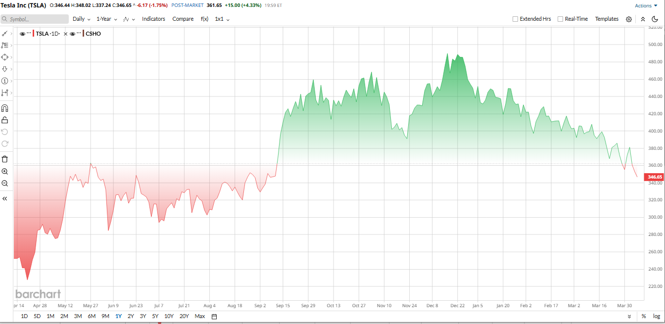Select the 5Y time range button
The height and width of the screenshot is (324, 665).
[x=155, y=317]
